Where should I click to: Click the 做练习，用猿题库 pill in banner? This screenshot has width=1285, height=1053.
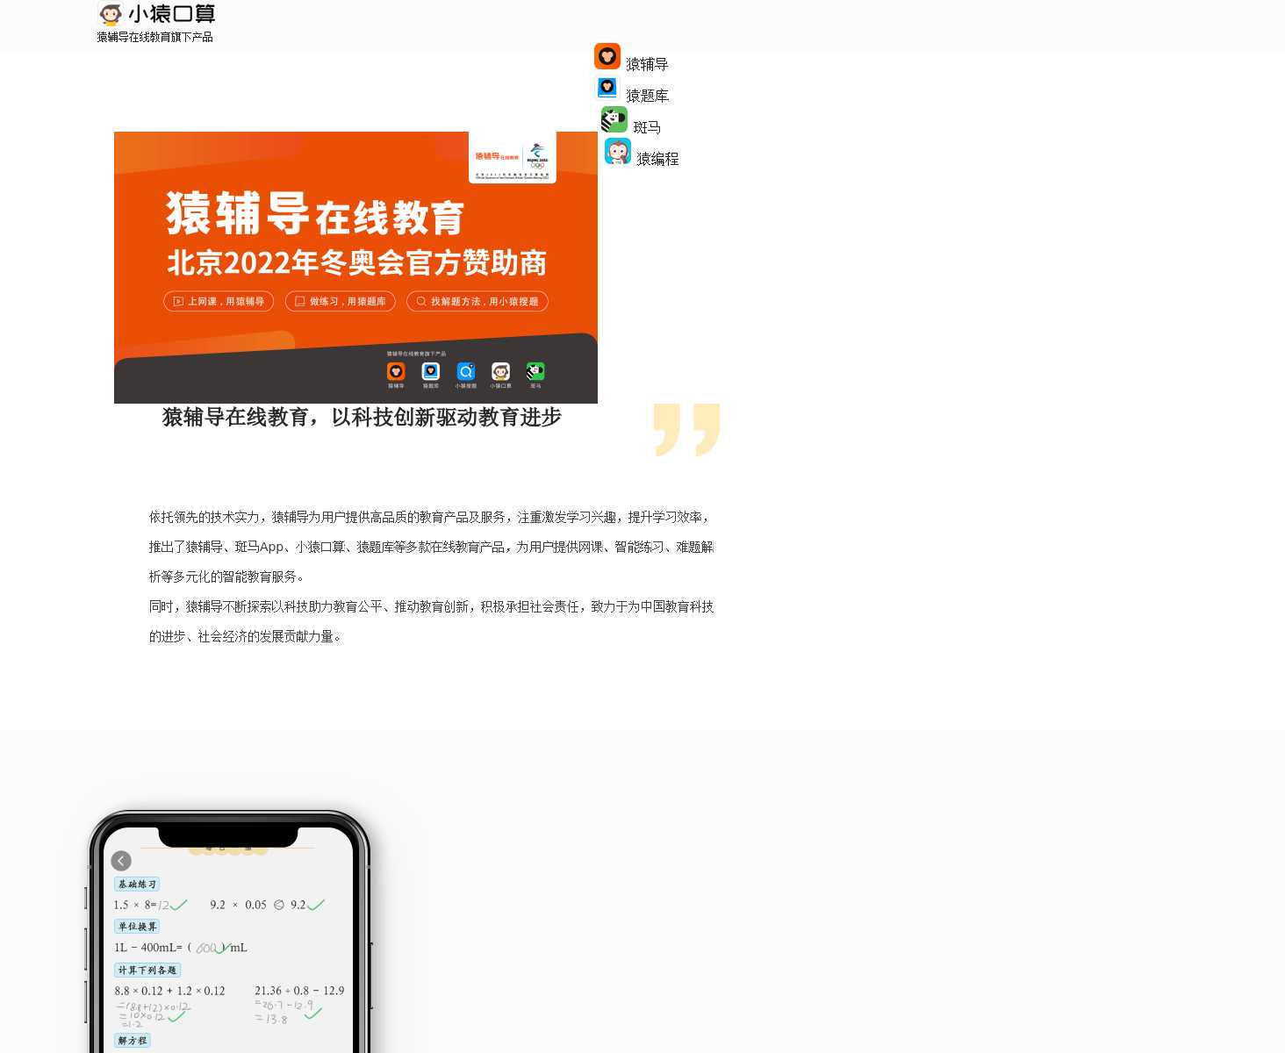point(341,301)
